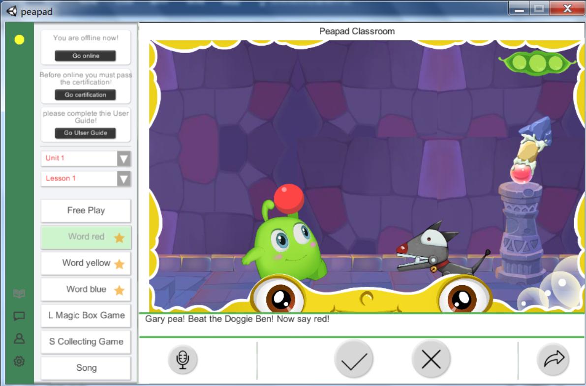Click the Go User Guide button
586x386 pixels.
click(x=86, y=133)
